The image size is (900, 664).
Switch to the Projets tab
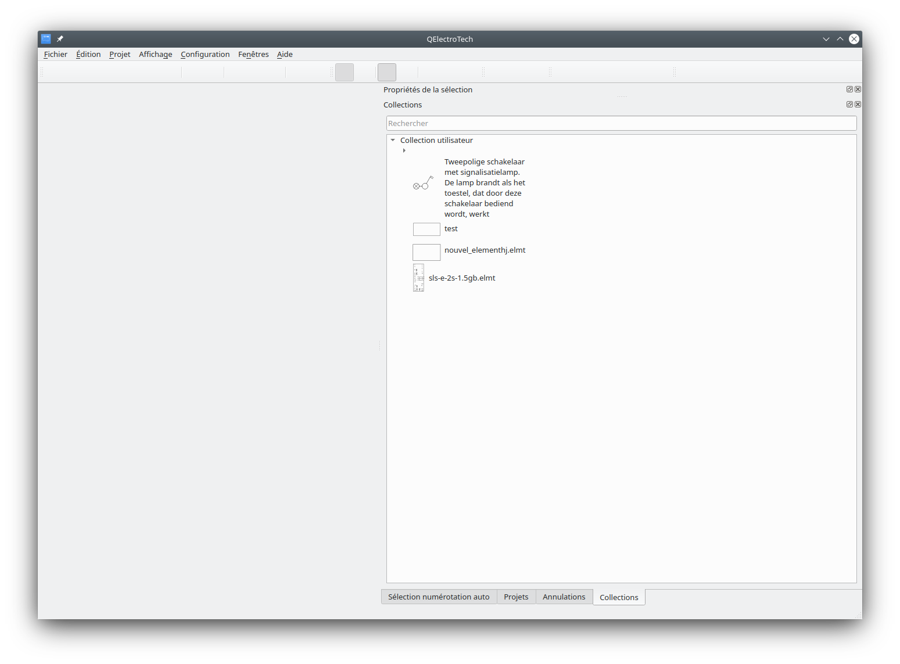tap(516, 597)
